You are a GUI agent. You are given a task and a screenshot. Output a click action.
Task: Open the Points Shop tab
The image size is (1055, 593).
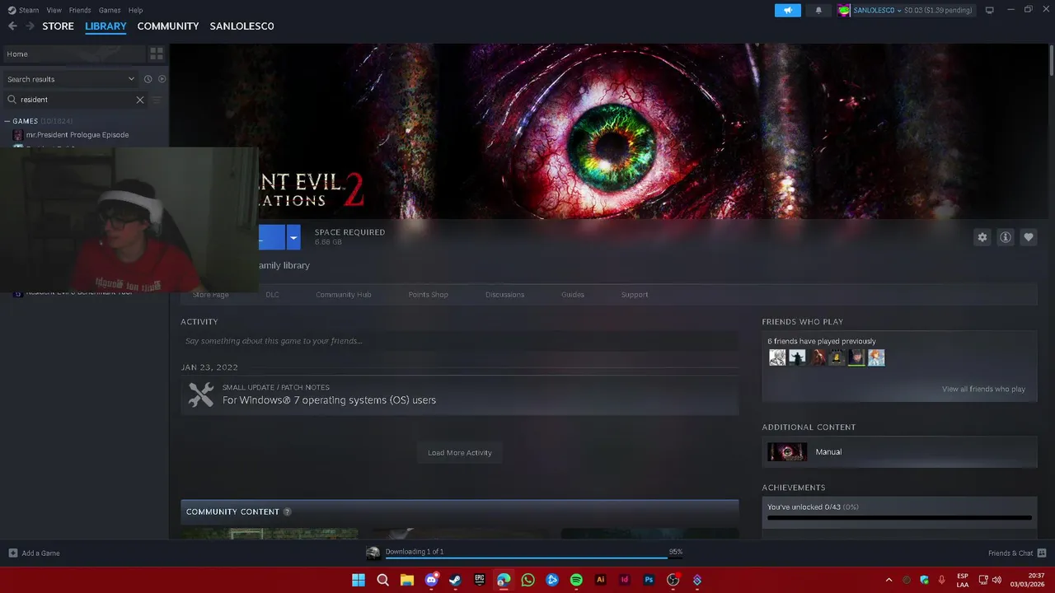click(429, 294)
